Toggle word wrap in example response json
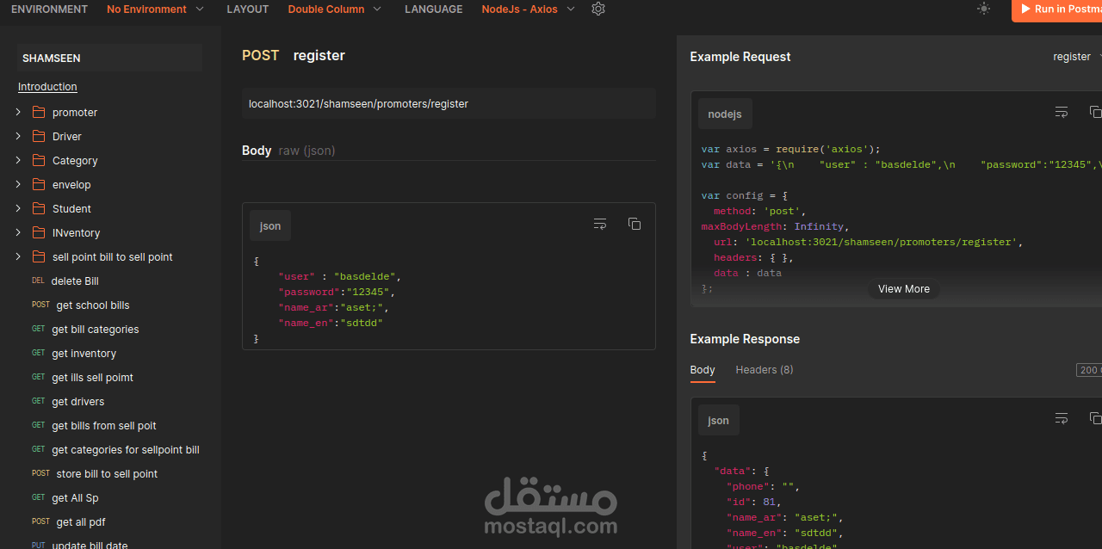The width and height of the screenshot is (1102, 549). (1062, 418)
